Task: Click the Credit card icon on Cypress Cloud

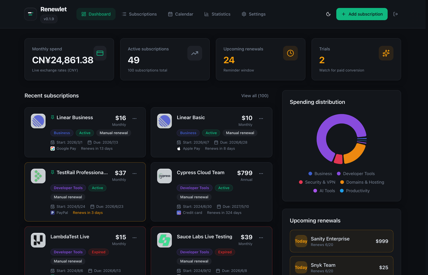Action: point(179,213)
